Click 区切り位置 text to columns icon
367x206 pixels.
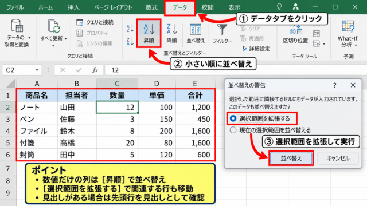(296, 30)
